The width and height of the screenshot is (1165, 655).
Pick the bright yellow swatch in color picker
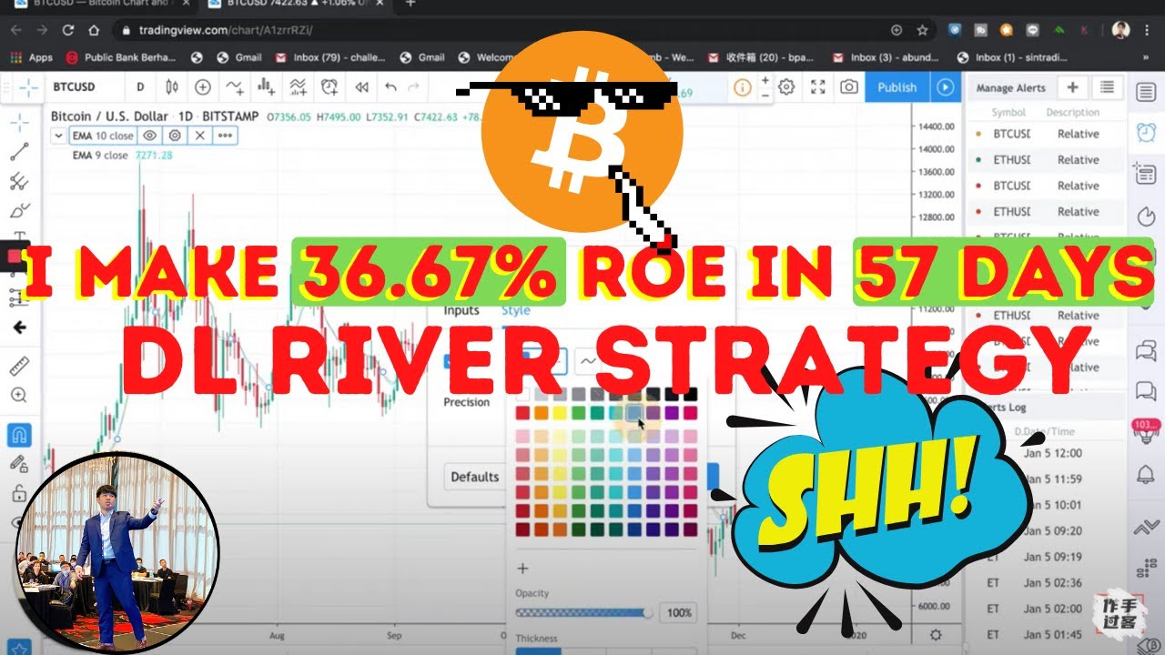(x=561, y=413)
